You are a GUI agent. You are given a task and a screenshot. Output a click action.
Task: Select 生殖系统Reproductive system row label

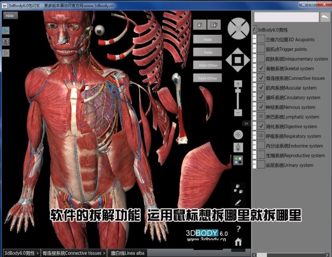pyautogui.click(x=295, y=156)
